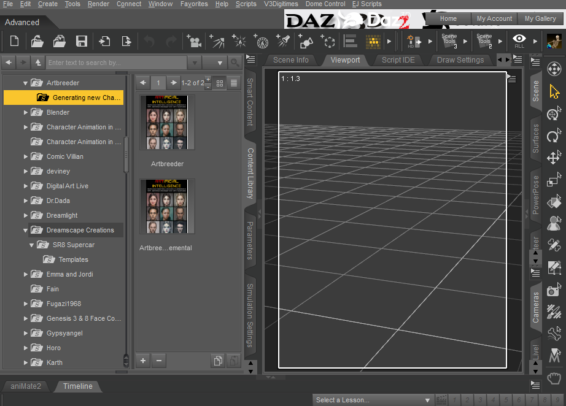566x406 pixels.
Task: Open a file via folder icon
Action: click(37, 41)
